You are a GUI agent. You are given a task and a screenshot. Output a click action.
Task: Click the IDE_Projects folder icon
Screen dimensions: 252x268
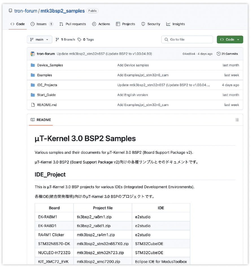coord(33,85)
